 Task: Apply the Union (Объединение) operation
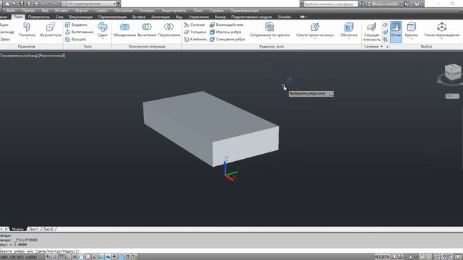124,30
